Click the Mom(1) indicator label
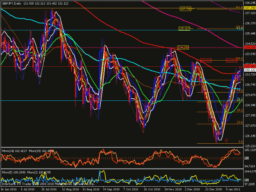Screen dimensions: 256x192 point(39,172)
